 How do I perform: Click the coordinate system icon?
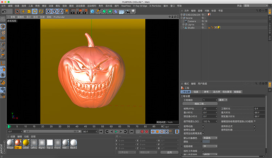pos(66,11)
